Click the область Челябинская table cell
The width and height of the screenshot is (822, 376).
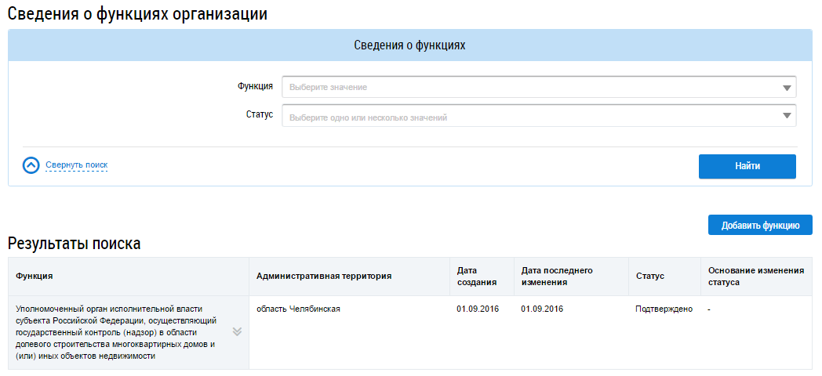[298, 309]
